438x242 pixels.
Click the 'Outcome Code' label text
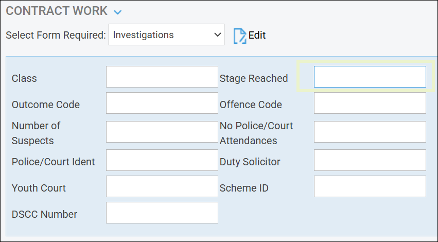tap(45, 105)
